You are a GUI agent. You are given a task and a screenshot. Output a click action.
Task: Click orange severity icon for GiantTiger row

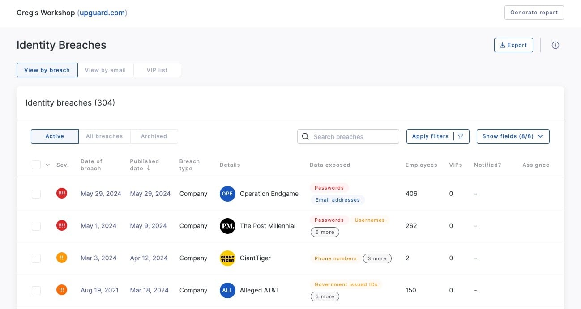coord(62,258)
